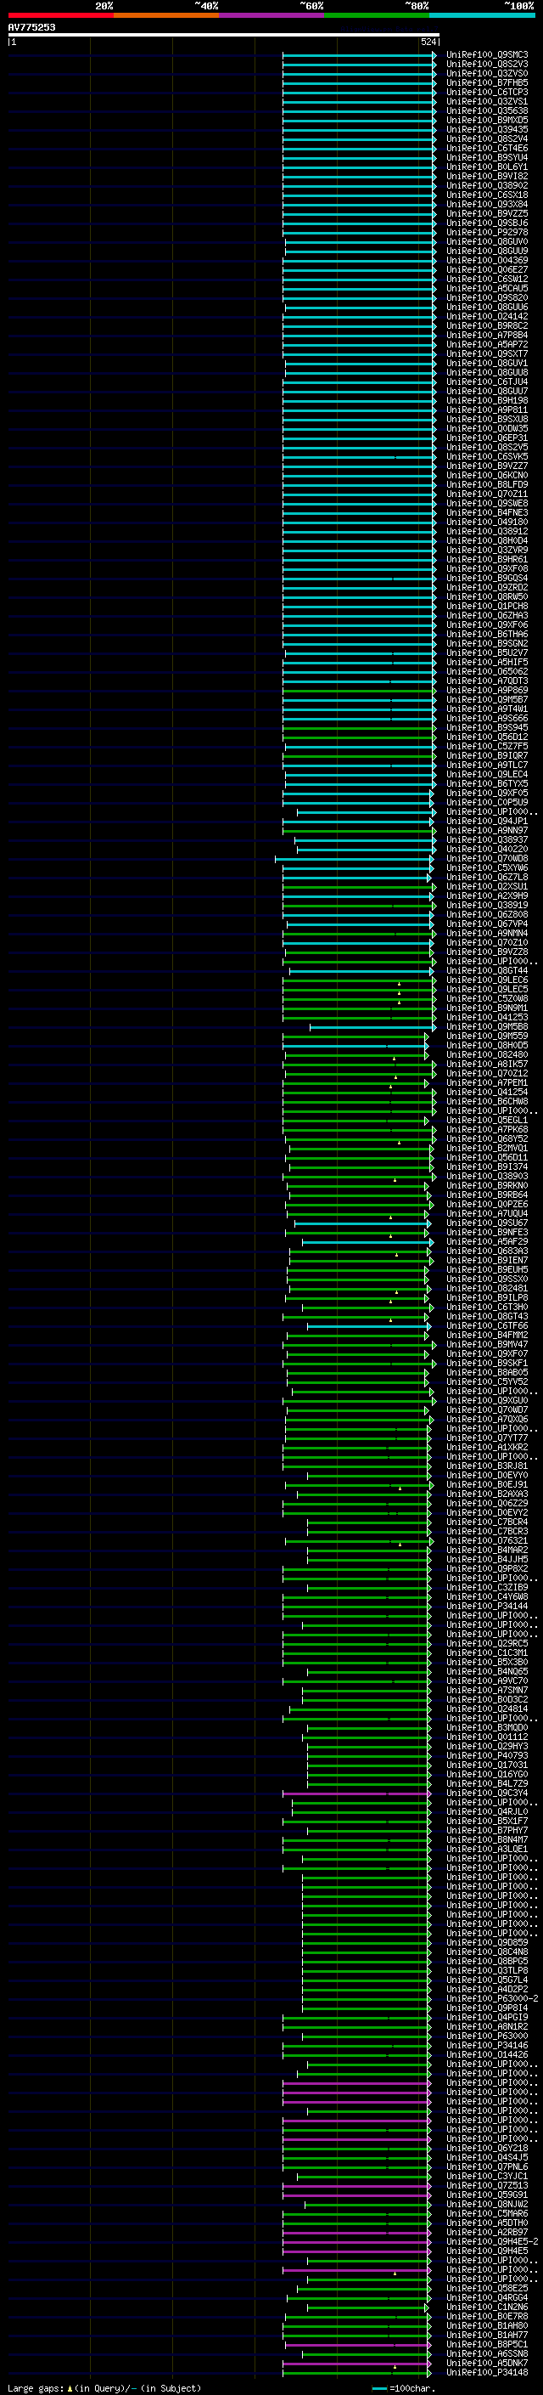The image size is (543, 2395).
Task: Click hit label UniRef100_C6T4E6
Action: (x=487, y=148)
